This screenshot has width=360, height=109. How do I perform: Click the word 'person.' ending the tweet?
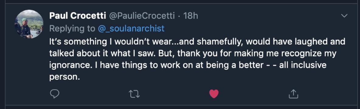pos(64,77)
